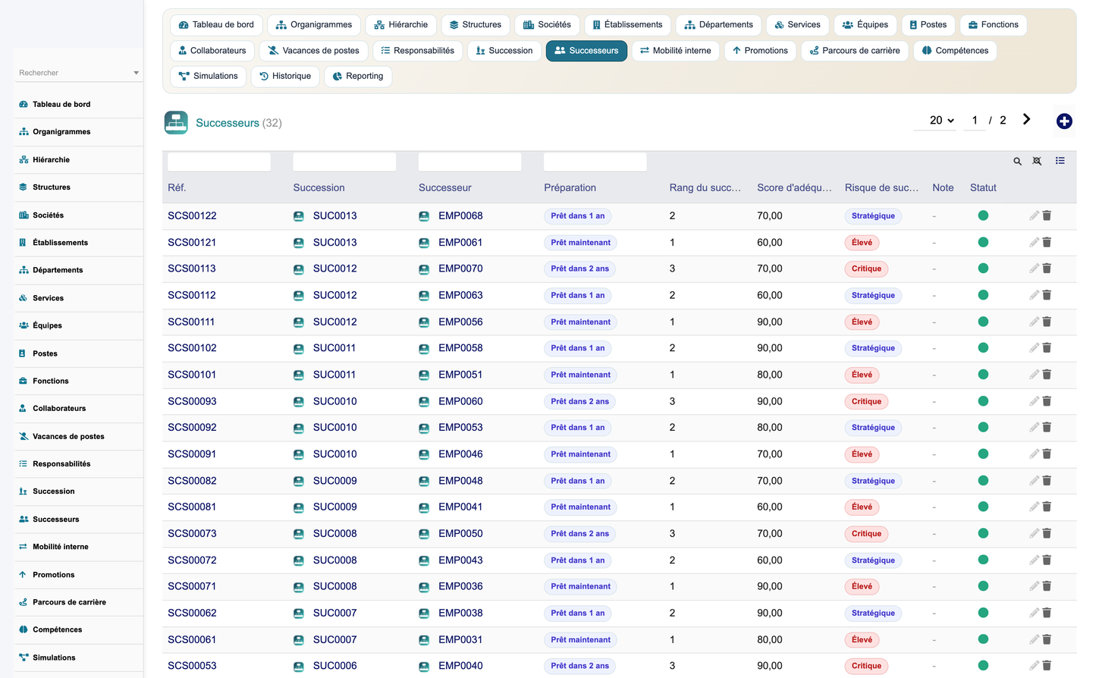Open reference link SCS00092

192,428
